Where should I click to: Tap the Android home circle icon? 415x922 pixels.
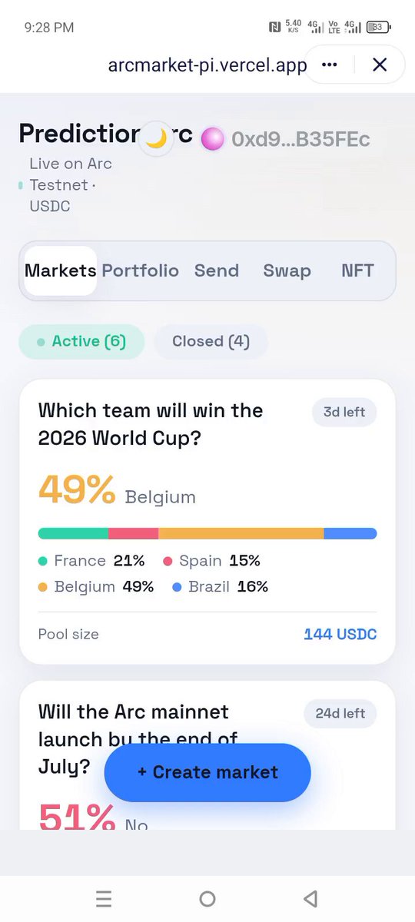point(207,899)
